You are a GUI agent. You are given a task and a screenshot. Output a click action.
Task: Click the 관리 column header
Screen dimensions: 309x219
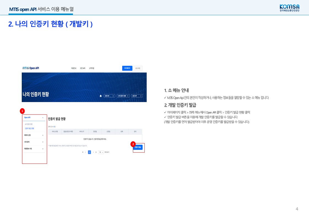[x=135, y=132]
